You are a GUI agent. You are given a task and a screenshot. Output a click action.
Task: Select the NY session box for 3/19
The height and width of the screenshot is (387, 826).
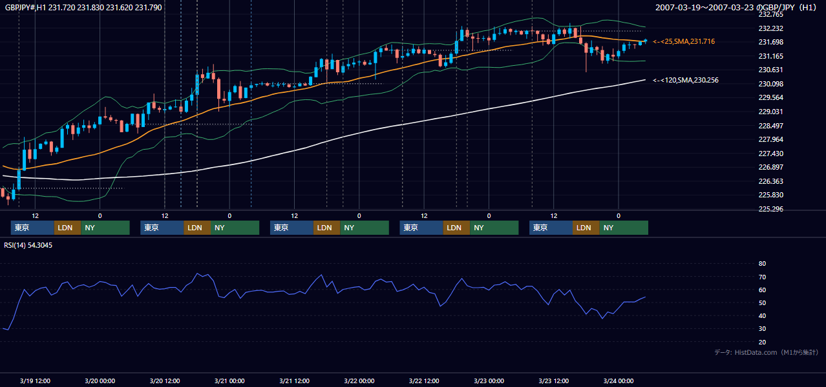pos(105,228)
